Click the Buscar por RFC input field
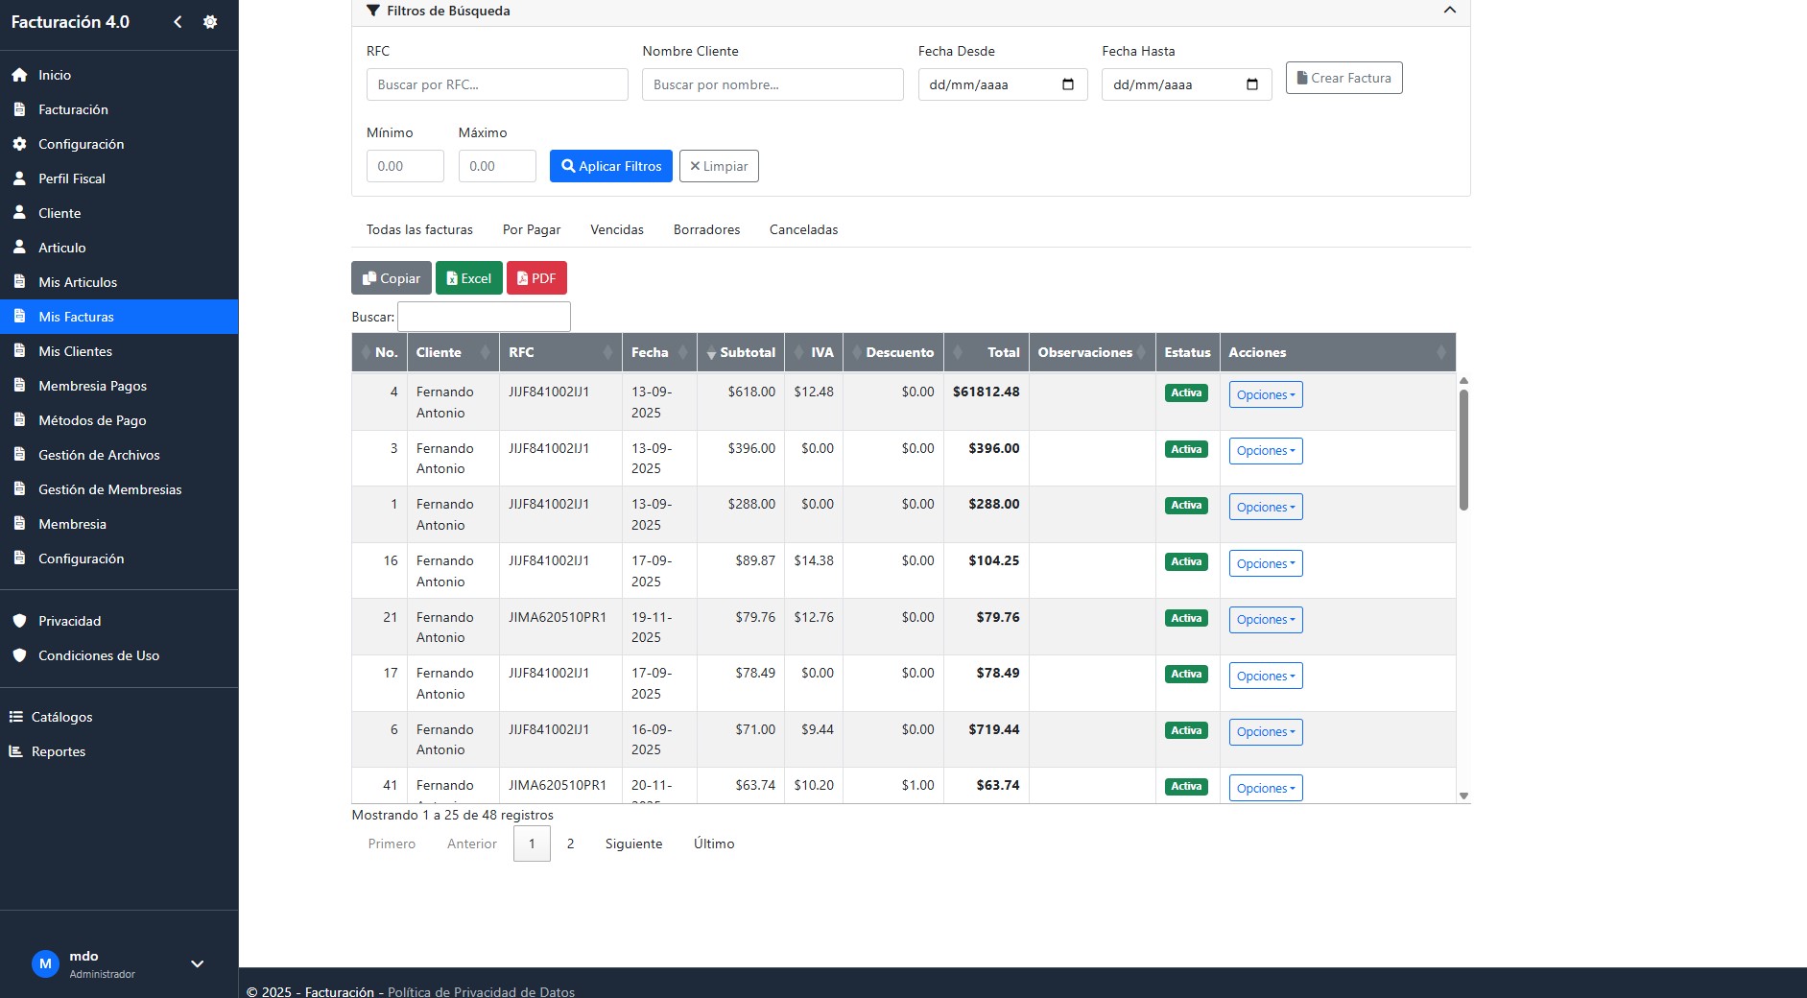Viewport: 1807px width, 998px height. (496, 84)
